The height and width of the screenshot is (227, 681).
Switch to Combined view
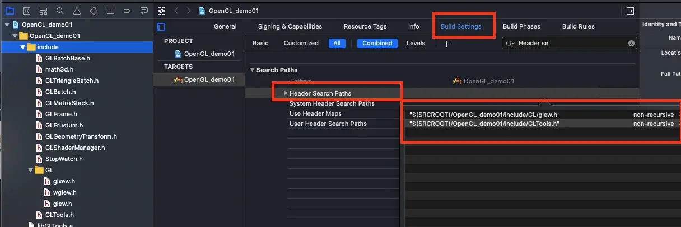377,43
